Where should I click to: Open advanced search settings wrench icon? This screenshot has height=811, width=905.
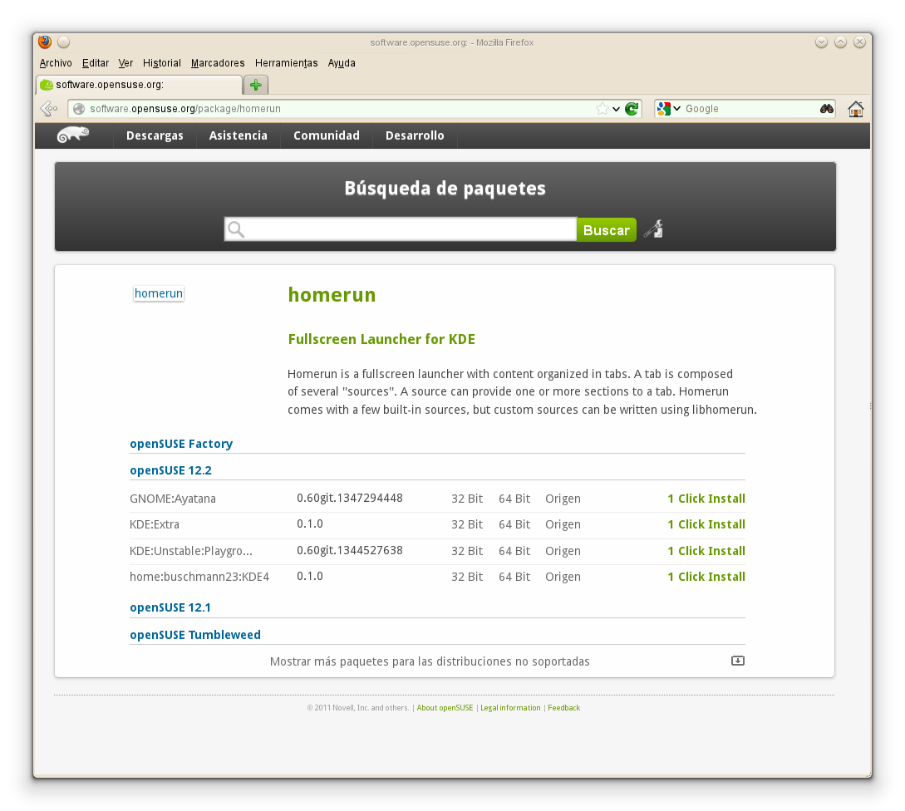[x=654, y=229]
